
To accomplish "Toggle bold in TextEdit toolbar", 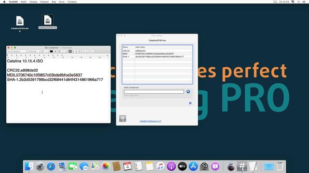I will tap(60, 51).
